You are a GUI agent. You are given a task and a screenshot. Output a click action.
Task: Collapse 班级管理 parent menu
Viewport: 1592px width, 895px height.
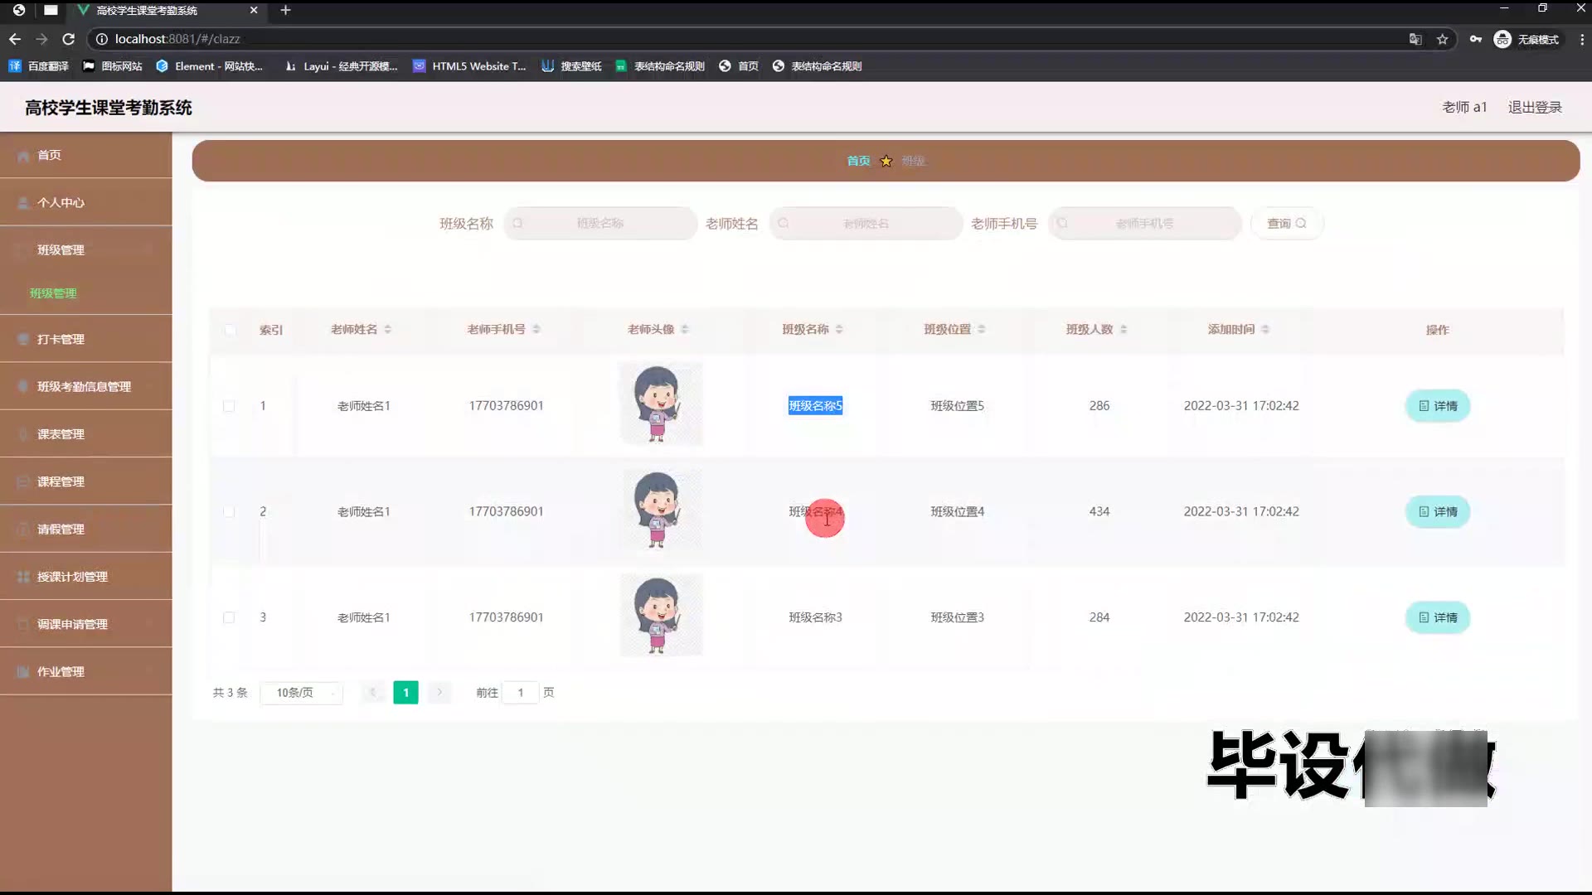coord(85,249)
